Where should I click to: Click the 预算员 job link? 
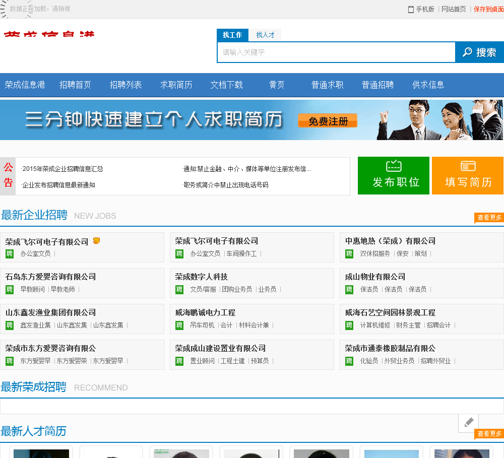(260, 361)
